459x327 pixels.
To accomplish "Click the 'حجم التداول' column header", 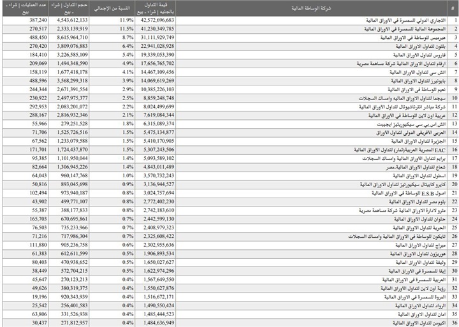I will point(68,8).
